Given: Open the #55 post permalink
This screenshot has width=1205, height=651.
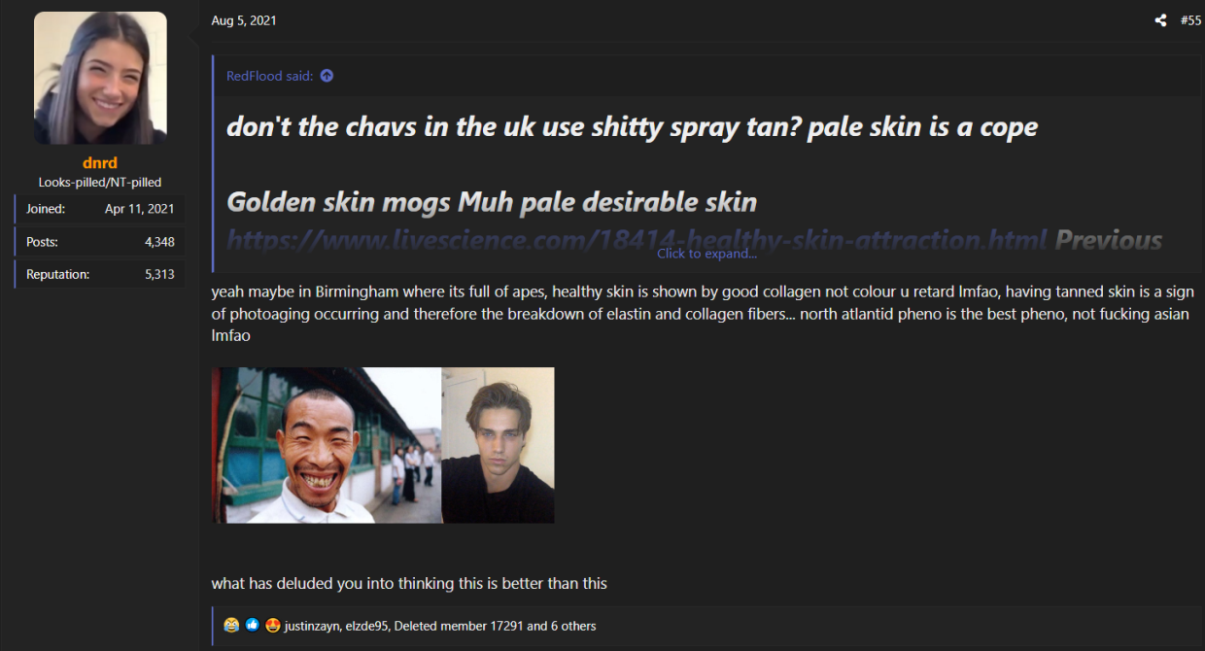Looking at the screenshot, I should point(1190,20).
